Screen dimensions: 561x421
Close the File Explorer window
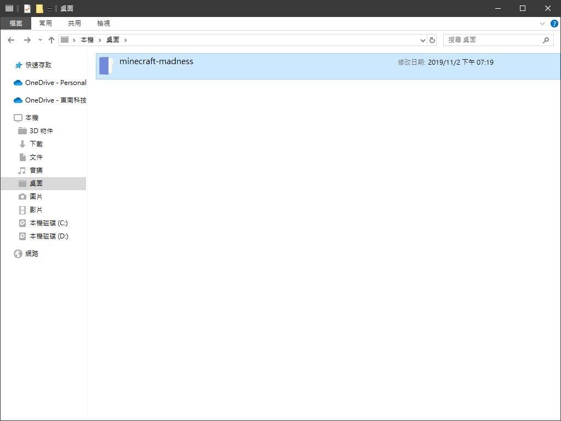coord(548,8)
